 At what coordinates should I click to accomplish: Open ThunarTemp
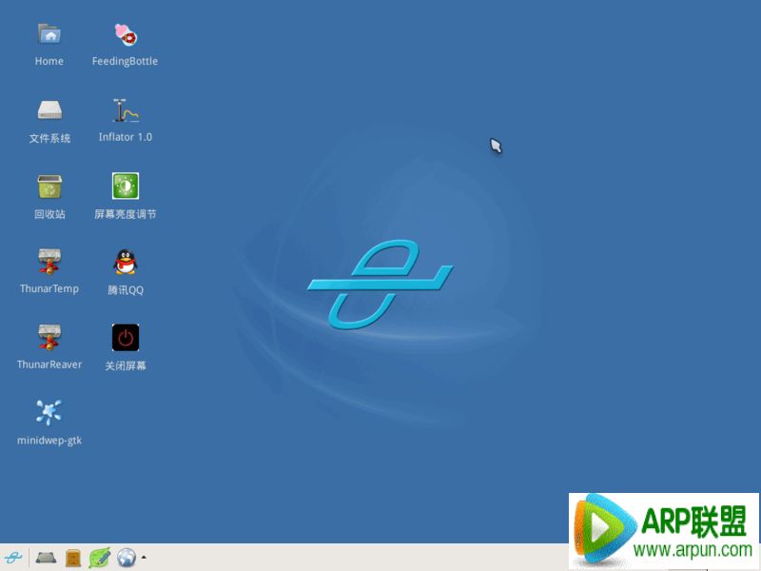pos(48,262)
